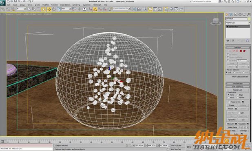
Task: Open the quick access toolbar customize arrow
Action: coord(33,1)
